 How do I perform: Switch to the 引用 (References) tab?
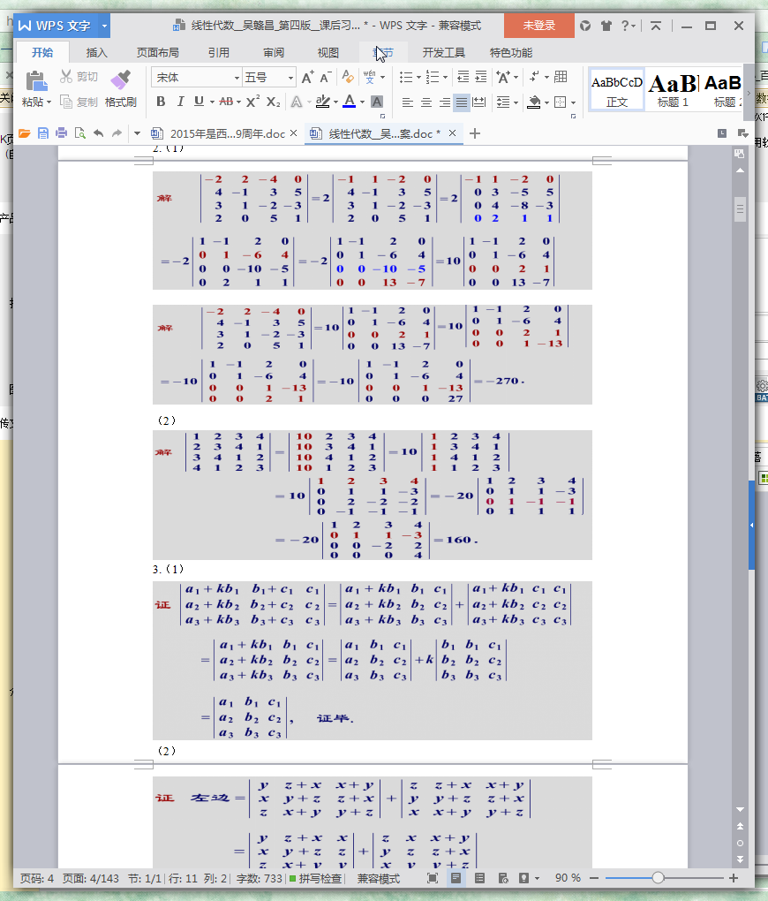(218, 53)
